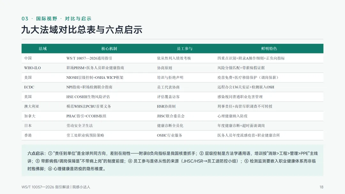
Task: Click the 澳大利亚 row label
Action: tap(32, 106)
